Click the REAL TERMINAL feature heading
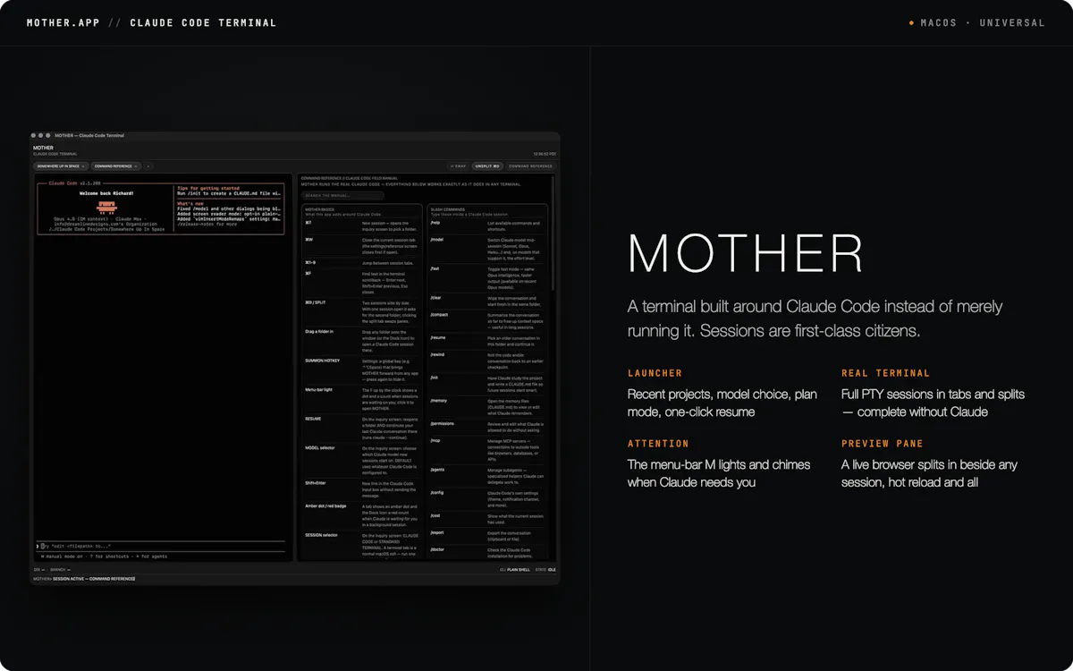 coord(886,373)
